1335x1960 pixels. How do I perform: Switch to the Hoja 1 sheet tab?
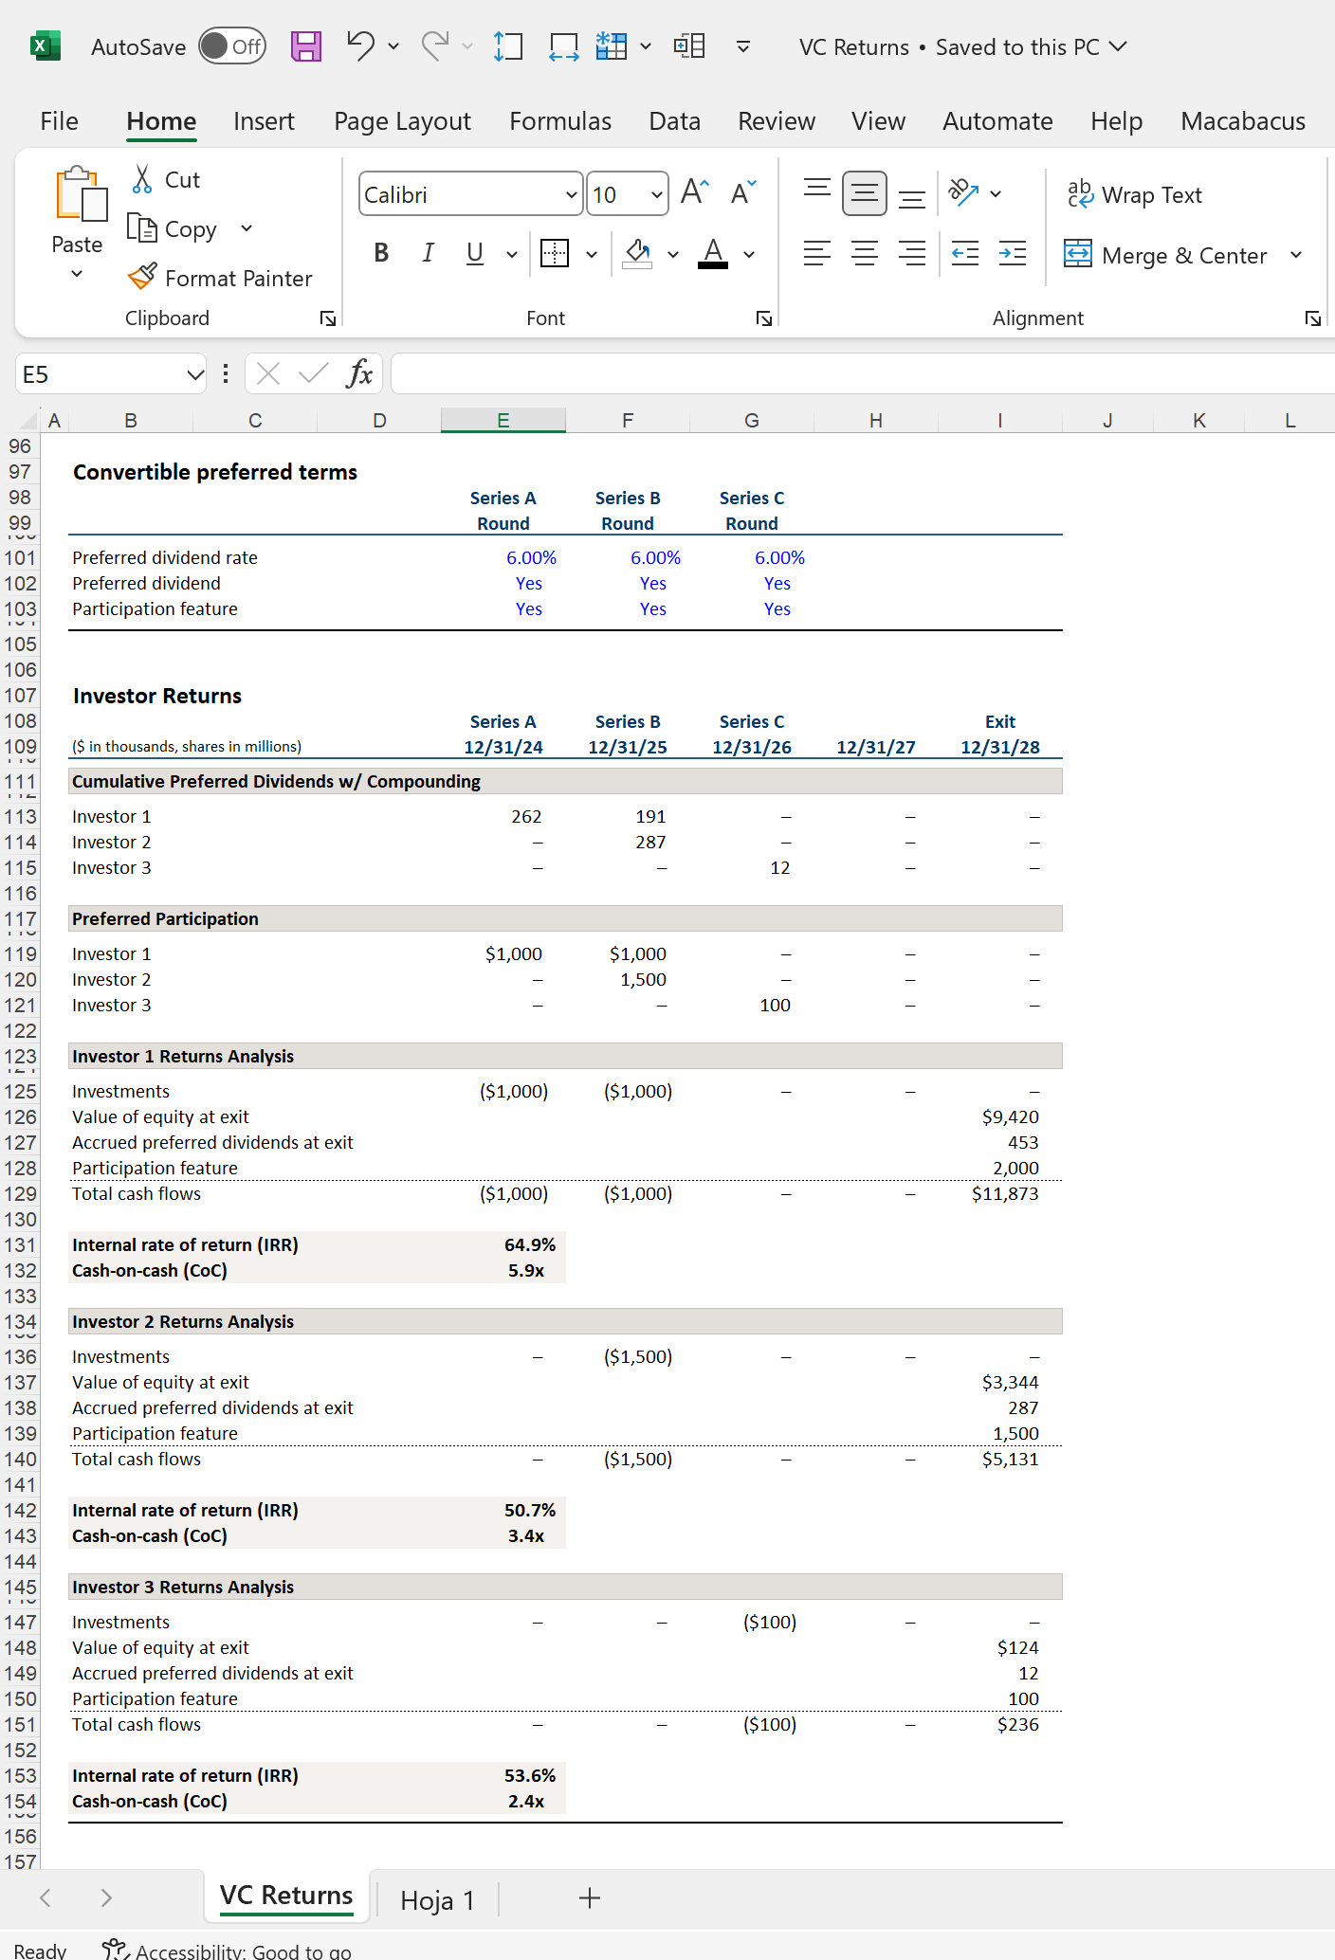pyautogui.click(x=437, y=1900)
